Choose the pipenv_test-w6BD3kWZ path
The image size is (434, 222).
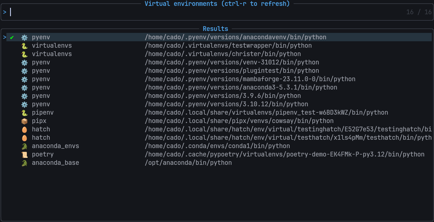coord(266,113)
